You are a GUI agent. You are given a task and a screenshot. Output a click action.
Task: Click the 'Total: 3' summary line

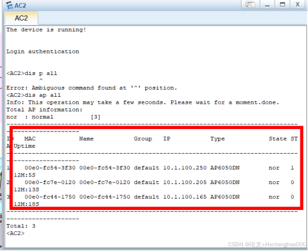[21, 226]
